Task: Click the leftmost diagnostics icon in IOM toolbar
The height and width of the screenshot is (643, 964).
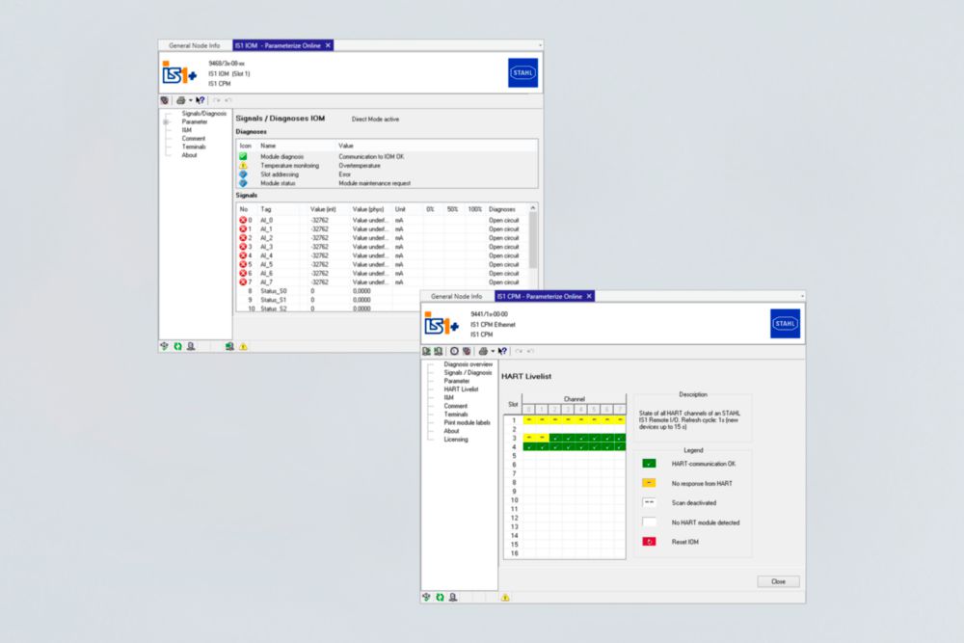Action: coord(165,100)
